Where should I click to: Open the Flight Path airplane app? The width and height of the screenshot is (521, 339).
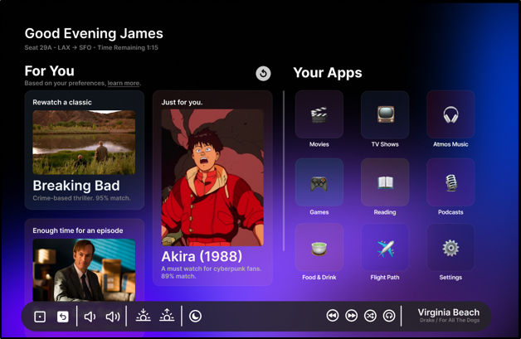385,247
